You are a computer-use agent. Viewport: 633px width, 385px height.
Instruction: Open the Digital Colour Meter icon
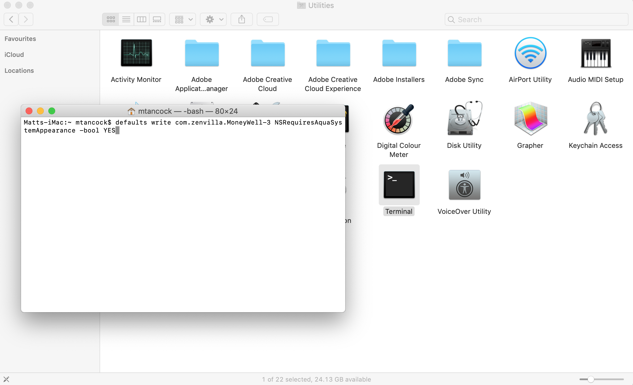399,119
